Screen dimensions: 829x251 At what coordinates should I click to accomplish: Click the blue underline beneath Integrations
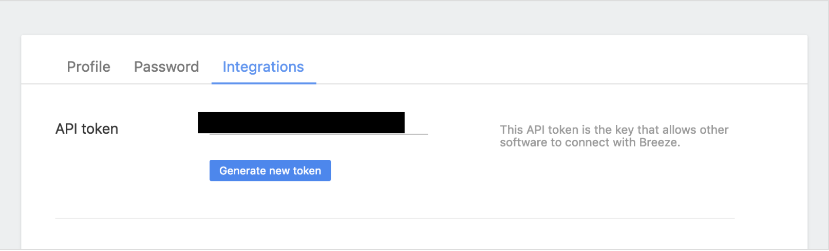tap(263, 83)
